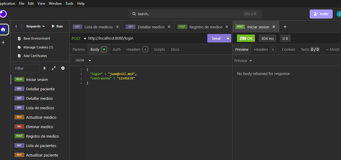This screenshot has height=160, width=341.
Task: Open the Mock tab
Action: [x=332, y=50]
